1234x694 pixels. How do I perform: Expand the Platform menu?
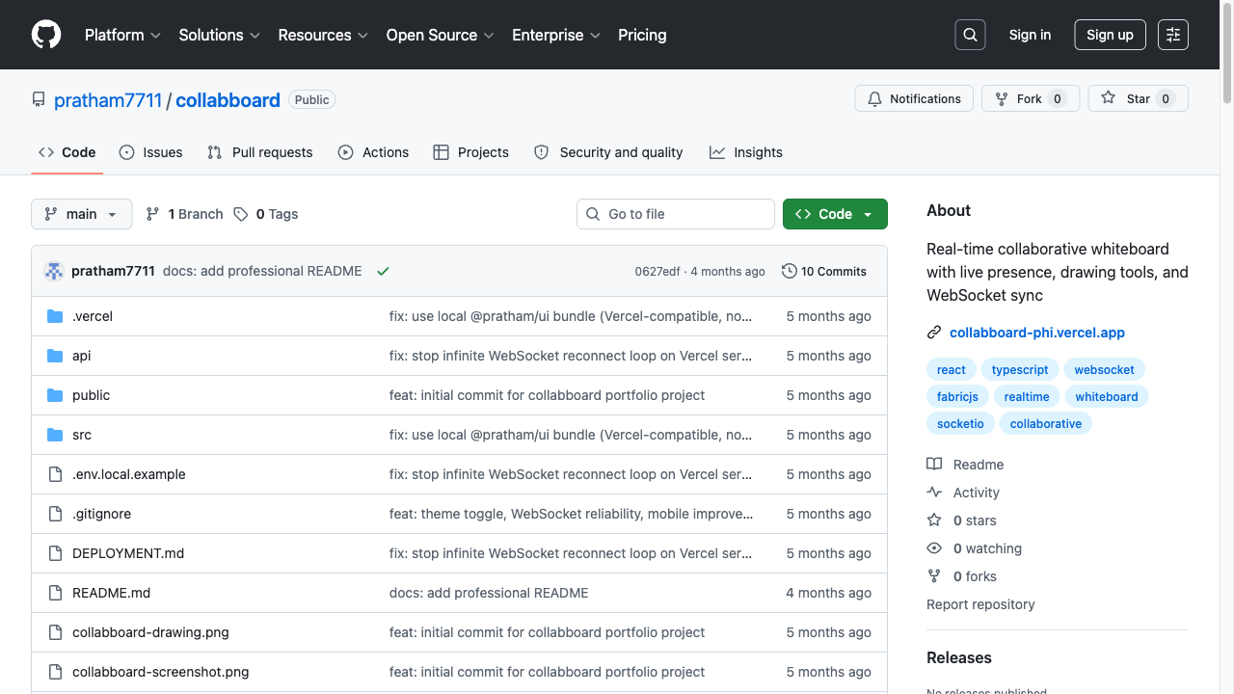coord(122,35)
